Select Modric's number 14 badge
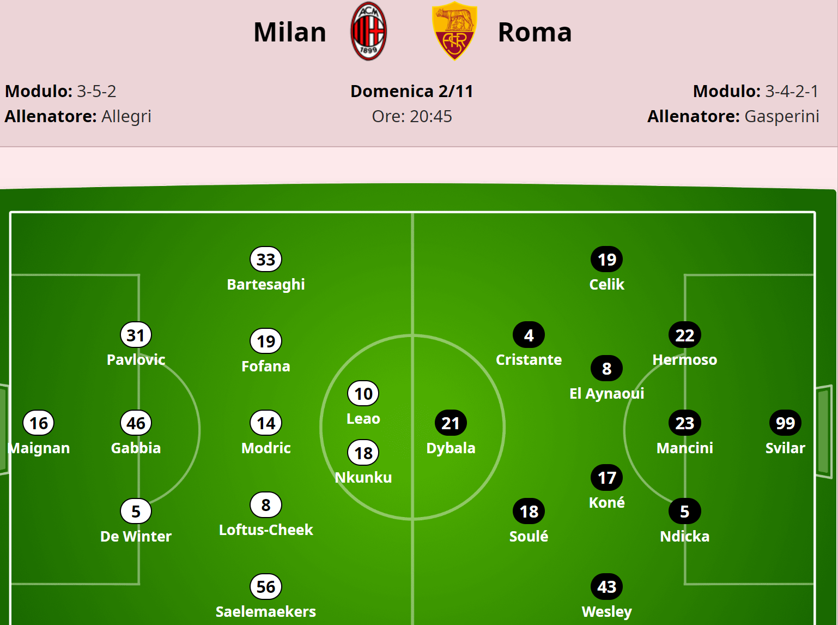Image resolution: width=838 pixels, height=625 pixels. click(266, 423)
